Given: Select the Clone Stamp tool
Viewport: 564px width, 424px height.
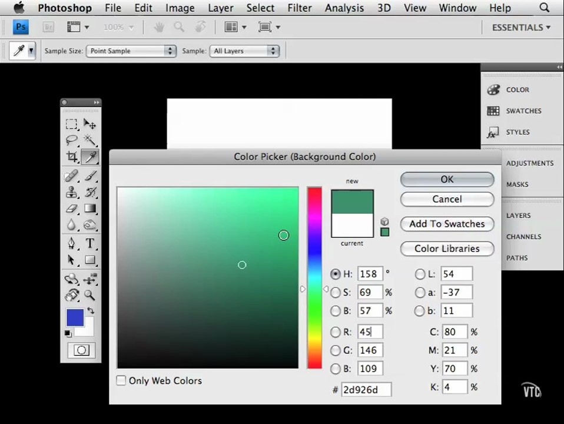Looking at the screenshot, I should pyautogui.click(x=72, y=192).
